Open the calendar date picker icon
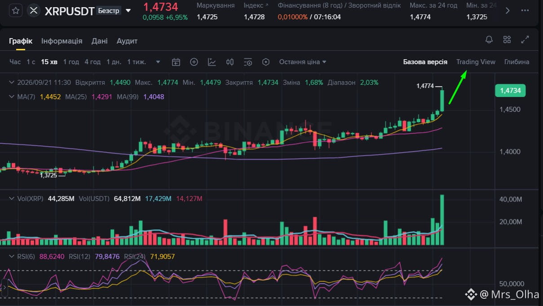The image size is (543, 306). click(176, 62)
